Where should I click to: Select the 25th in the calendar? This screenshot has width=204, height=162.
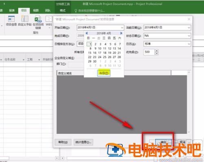[104, 57]
